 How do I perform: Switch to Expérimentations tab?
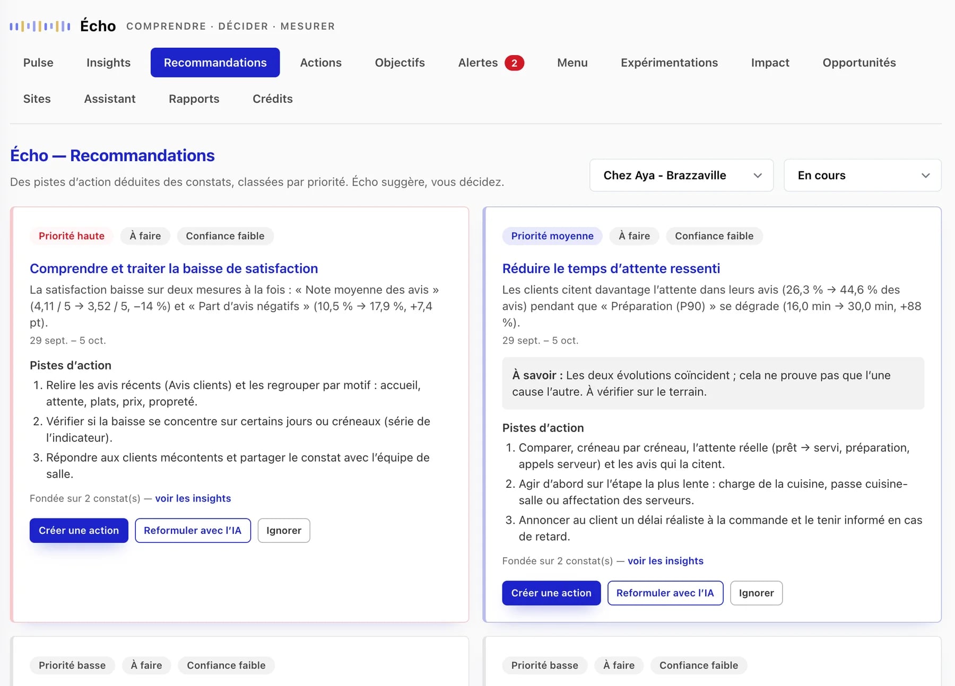pyautogui.click(x=669, y=63)
